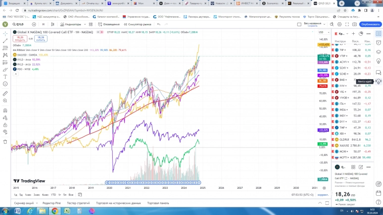Set the range to Все
The height and width of the screenshot is (215, 383).
tap(71, 195)
